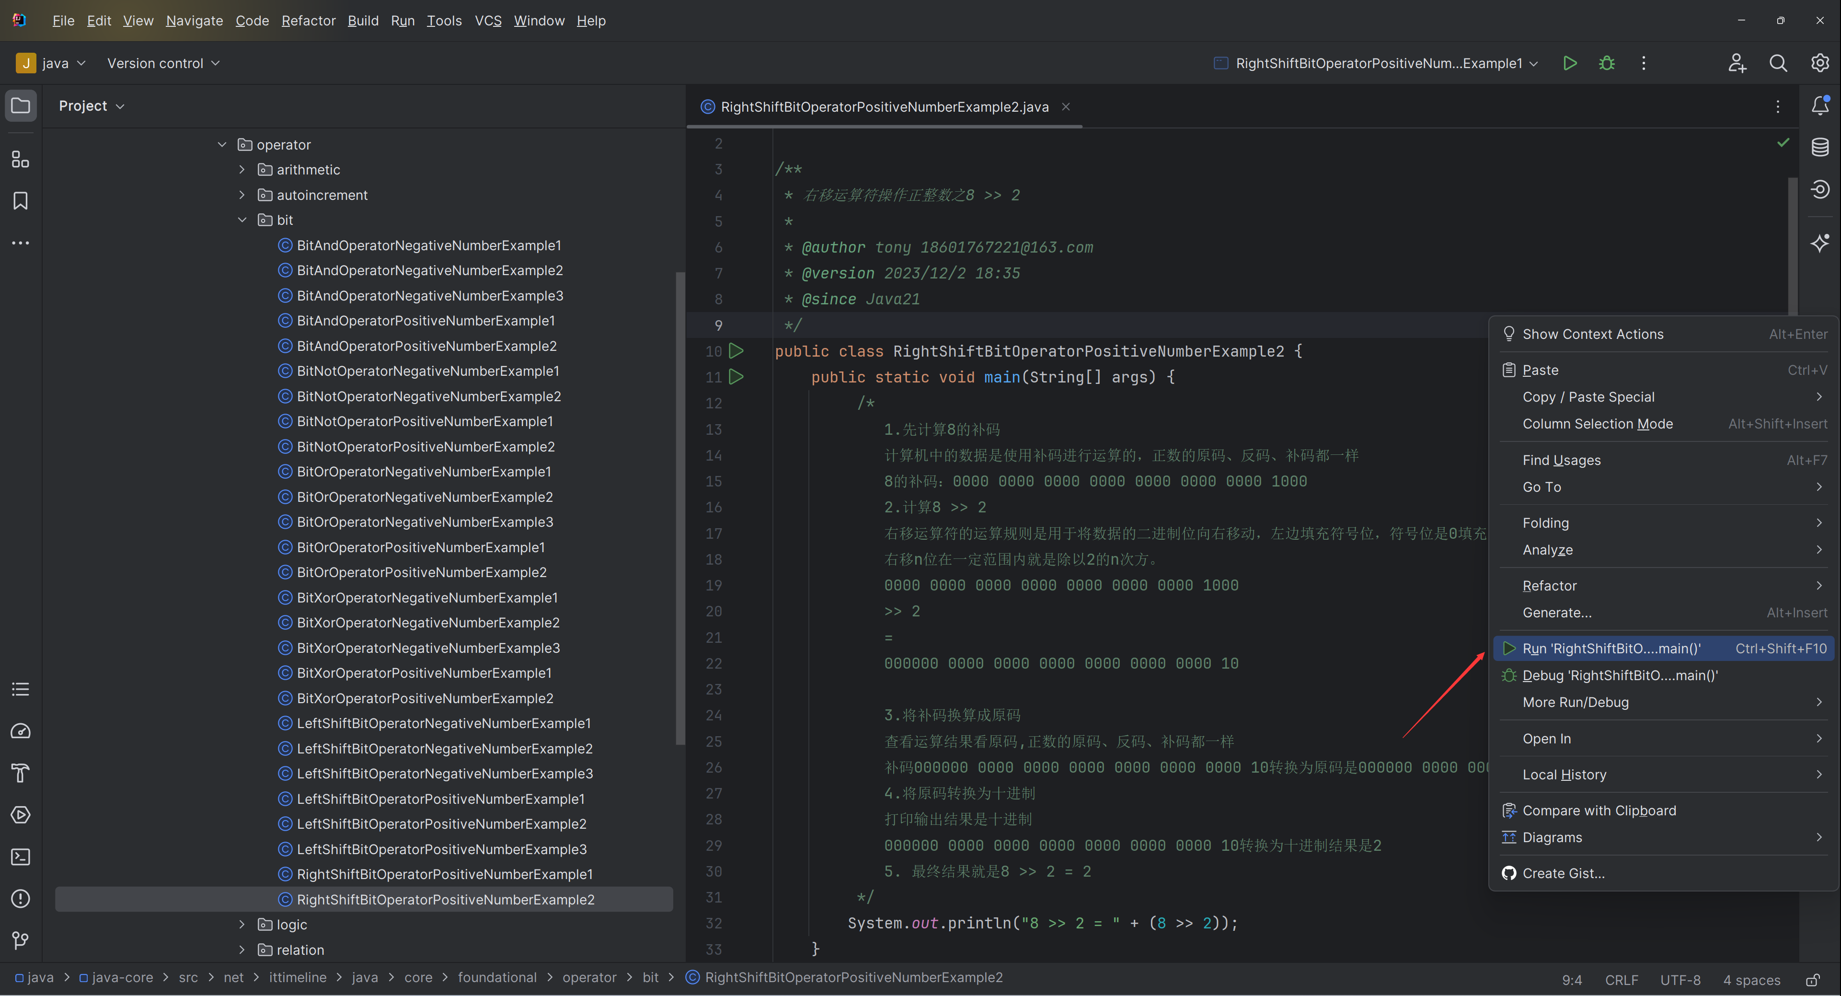The height and width of the screenshot is (996, 1841).
Task: Collapse the bit folder
Action: (242, 220)
